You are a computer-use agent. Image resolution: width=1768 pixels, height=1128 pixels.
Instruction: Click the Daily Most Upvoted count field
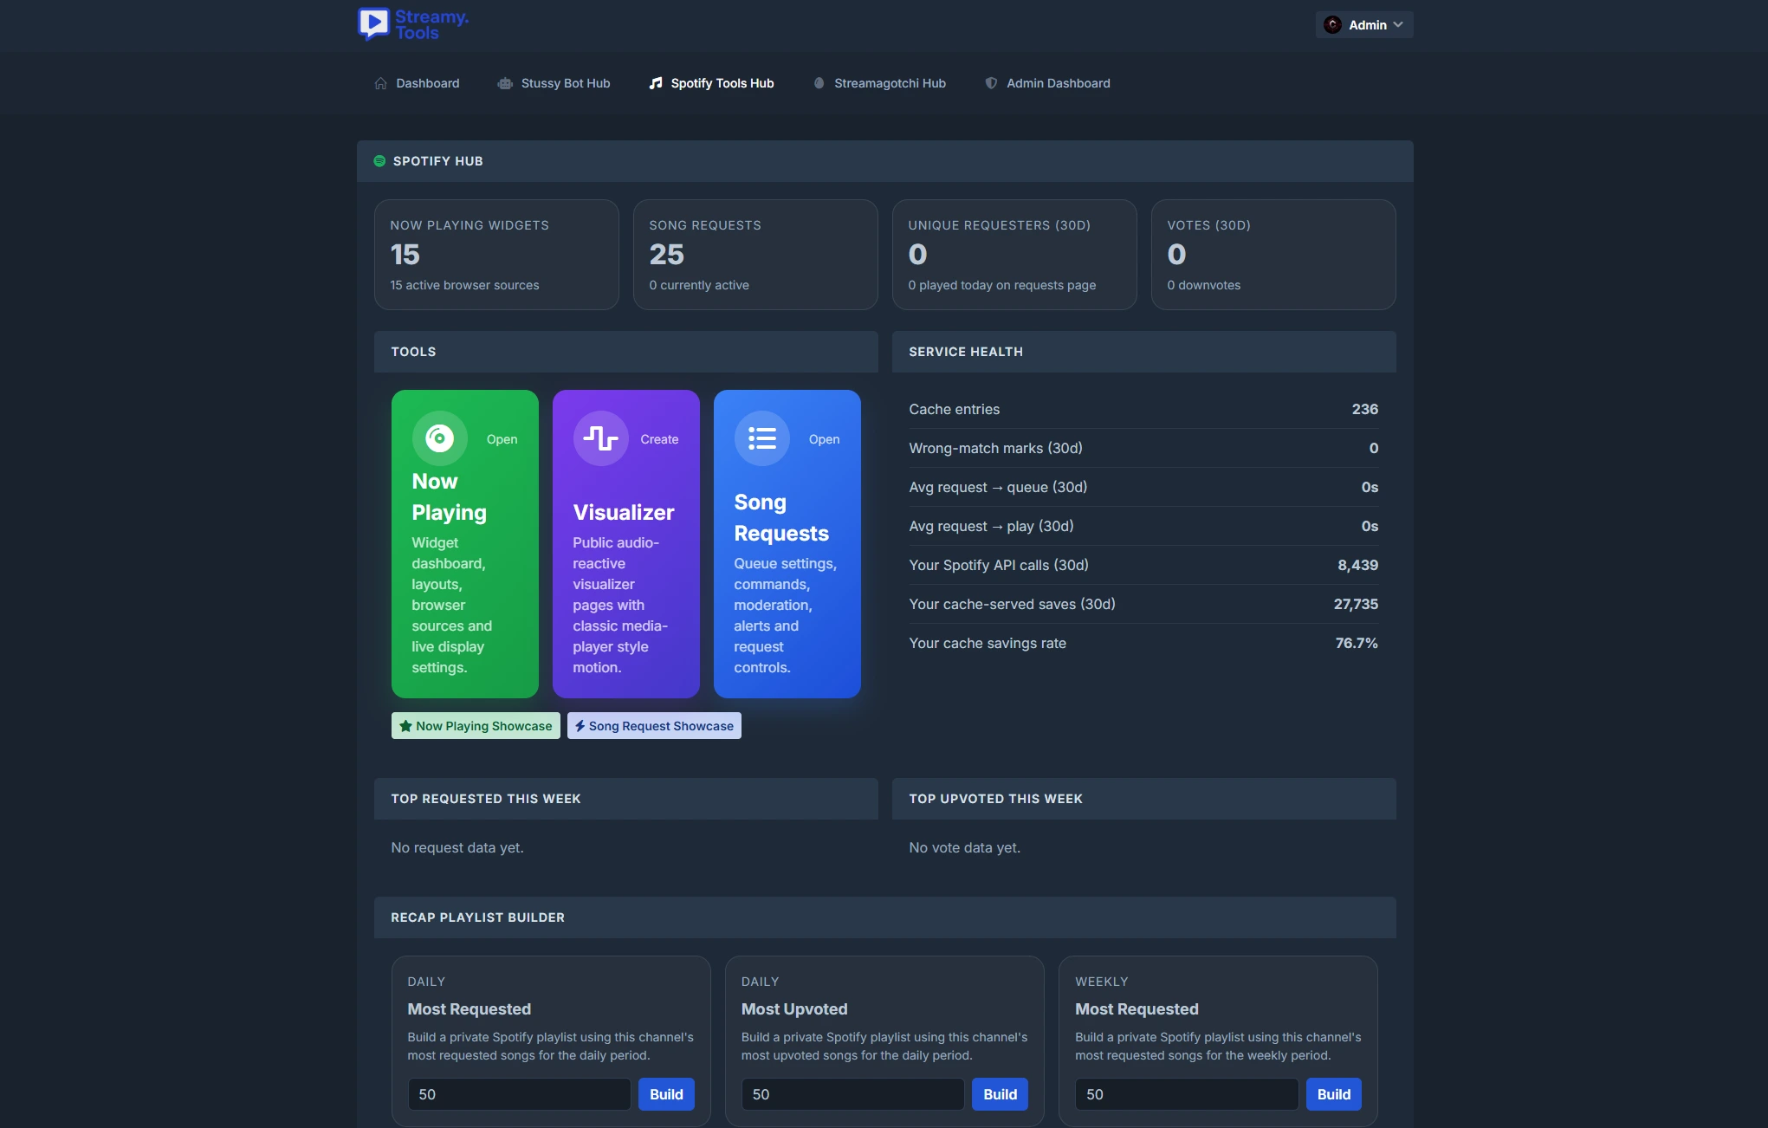pos(853,1094)
